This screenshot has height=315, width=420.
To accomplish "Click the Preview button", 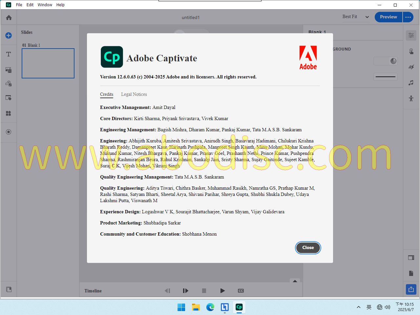I will (x=388, y=17).
